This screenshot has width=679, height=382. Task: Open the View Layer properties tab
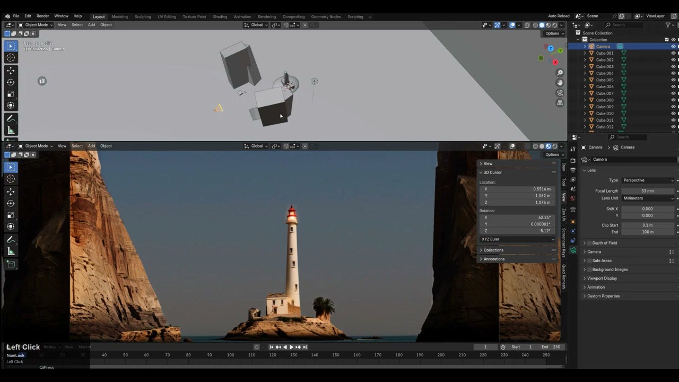coord(573,180)
